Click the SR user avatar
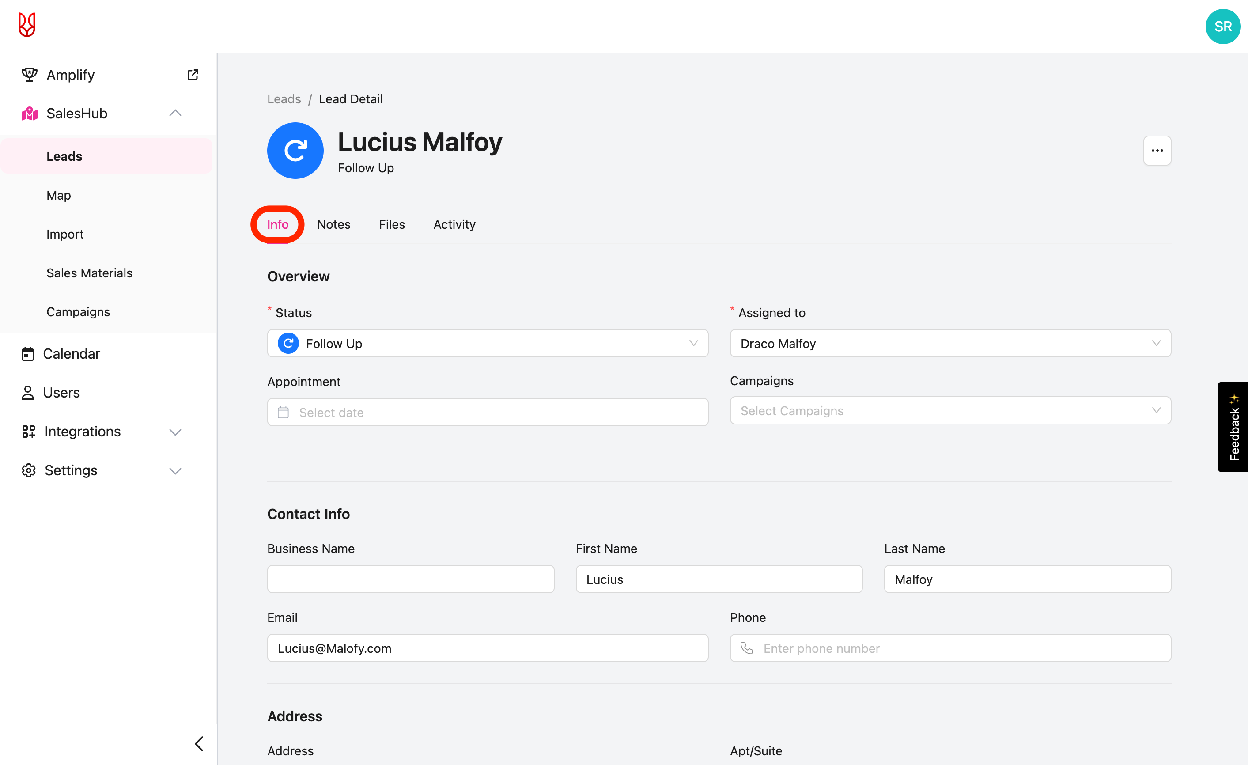 pos(1222,27)
